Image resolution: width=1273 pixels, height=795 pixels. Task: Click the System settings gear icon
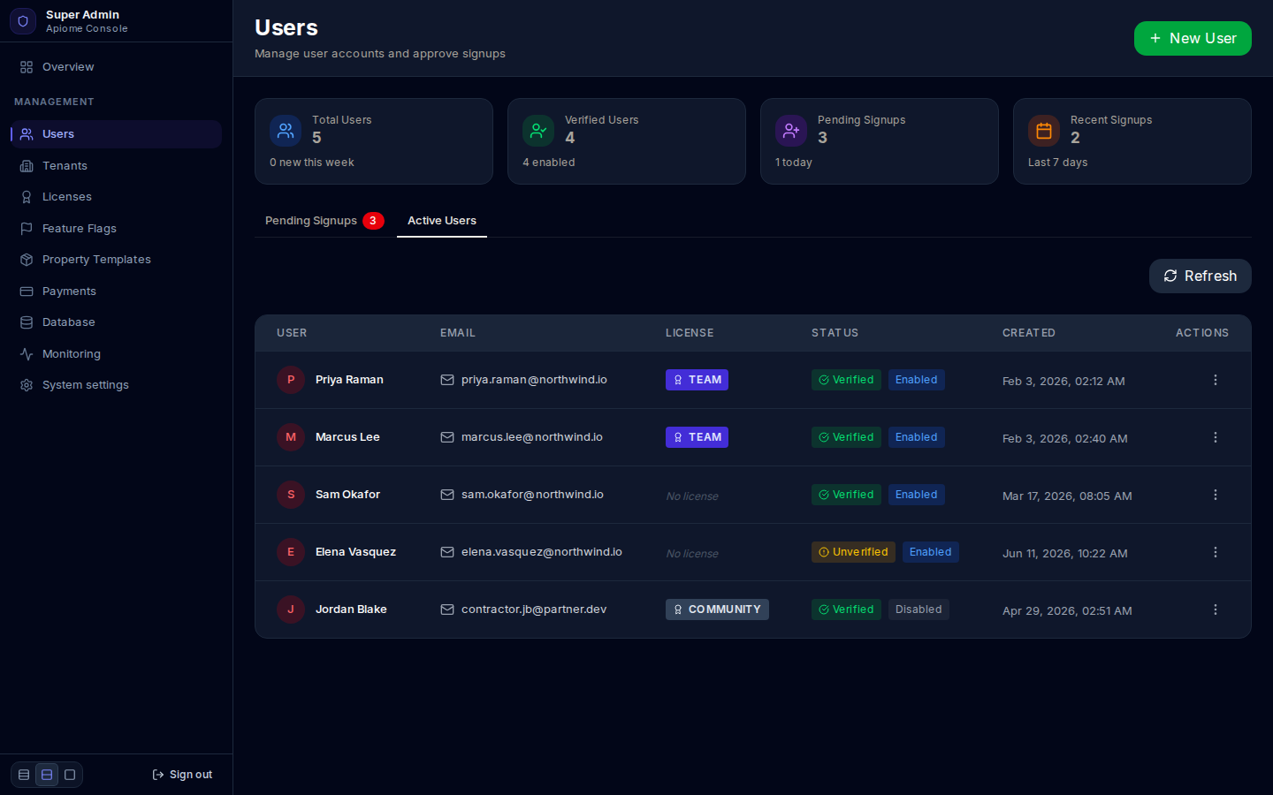coord(27,385)
